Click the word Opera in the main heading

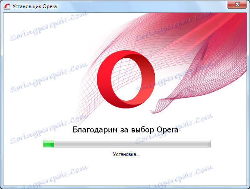167,130
